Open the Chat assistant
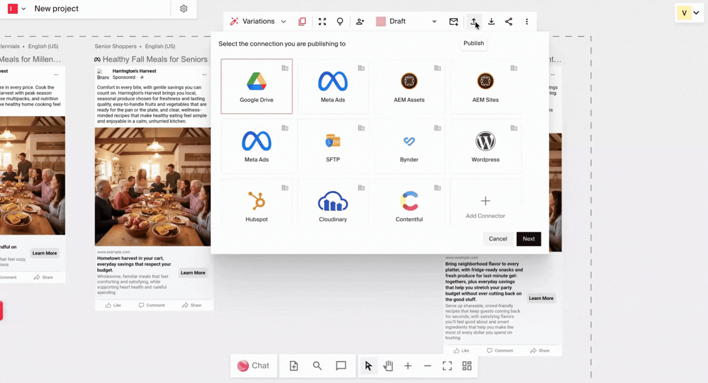 253,366
